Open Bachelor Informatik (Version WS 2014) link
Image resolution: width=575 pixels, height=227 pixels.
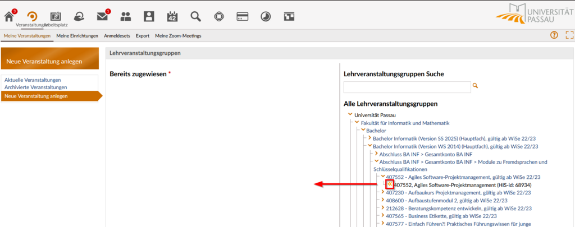click(x=455, y=146)
